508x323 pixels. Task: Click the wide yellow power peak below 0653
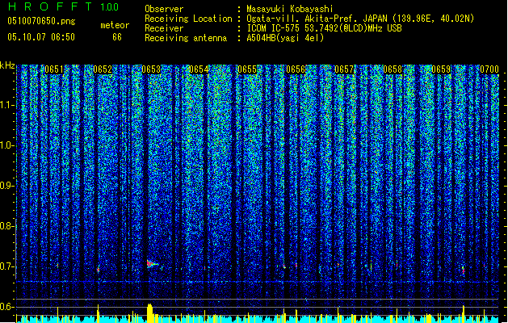click(x=149, y=313)
